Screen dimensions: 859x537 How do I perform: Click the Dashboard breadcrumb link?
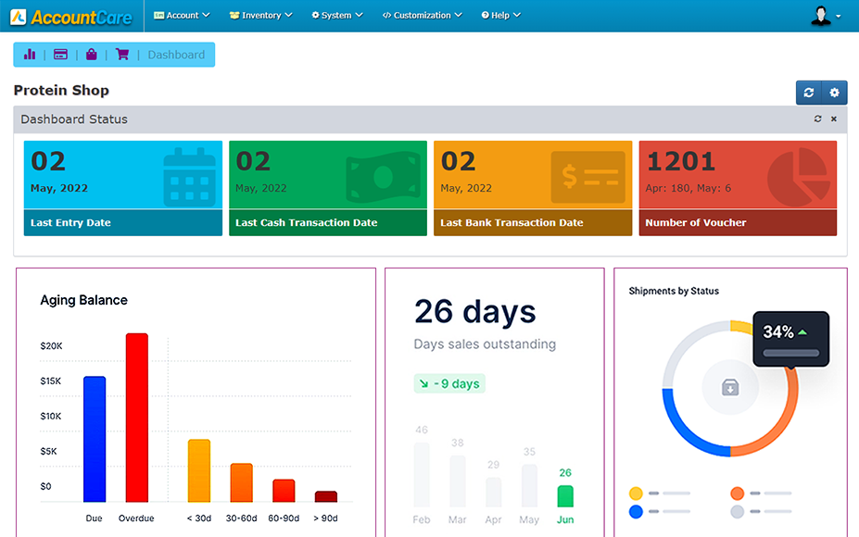tap(176, 55)
